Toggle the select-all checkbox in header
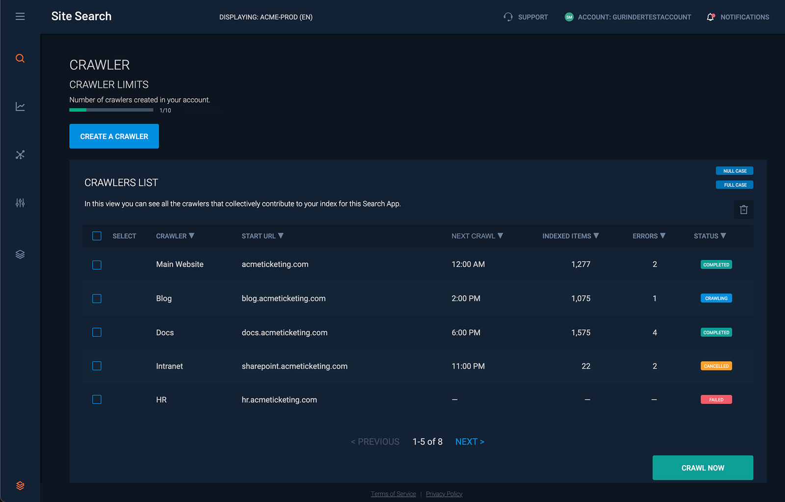Viewport: 785px width, 502px height. [x=97, y=236]
